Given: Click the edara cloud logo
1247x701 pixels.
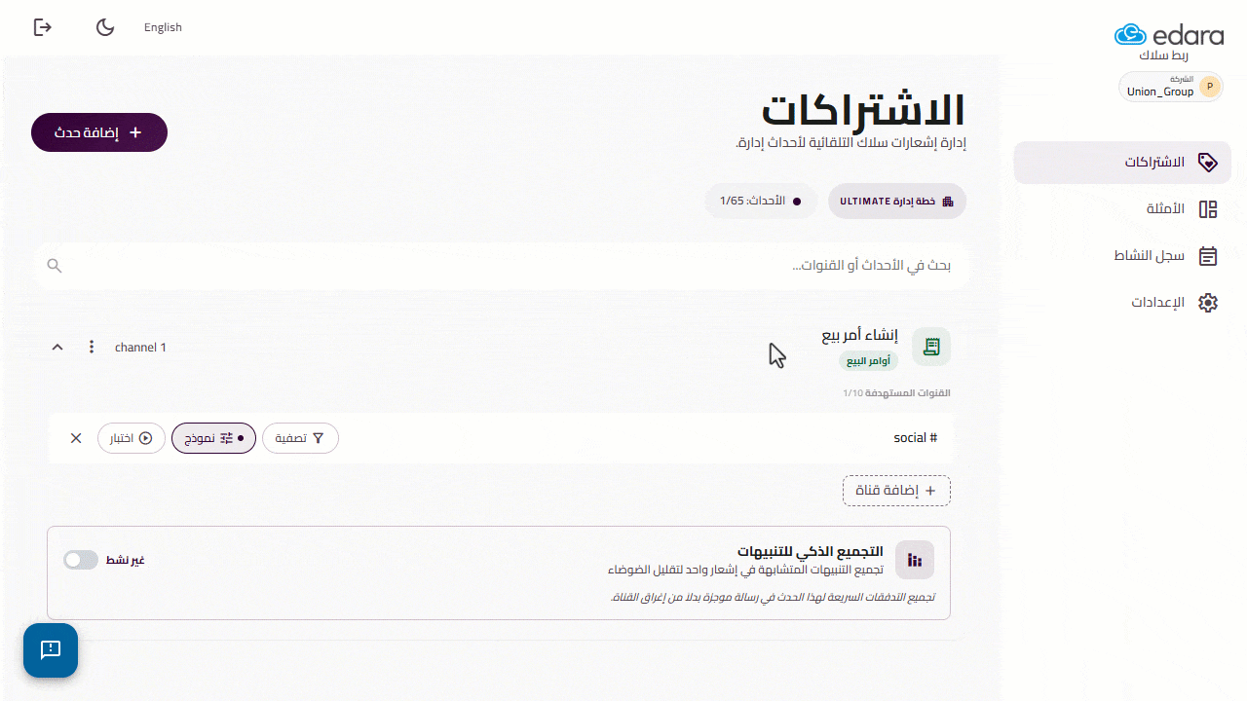Looking at the screenshot, I should tap(1169, 35).
